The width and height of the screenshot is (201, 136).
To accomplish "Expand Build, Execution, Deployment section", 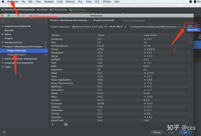I will tap(3, 59).
